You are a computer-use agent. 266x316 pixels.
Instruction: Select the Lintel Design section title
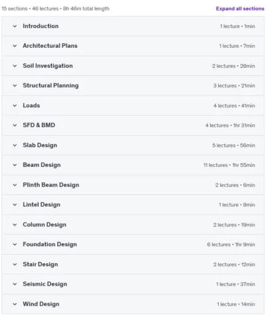41,205
